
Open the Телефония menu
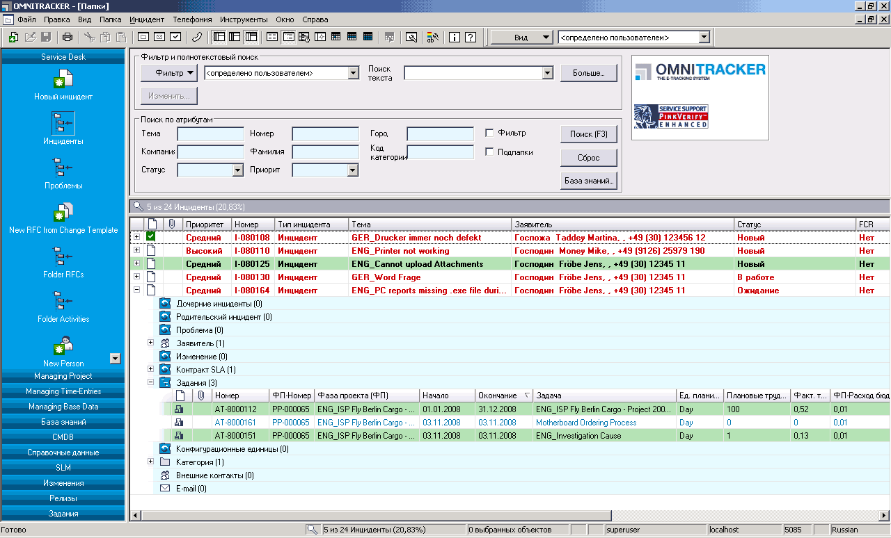click(x=192, y=20)
